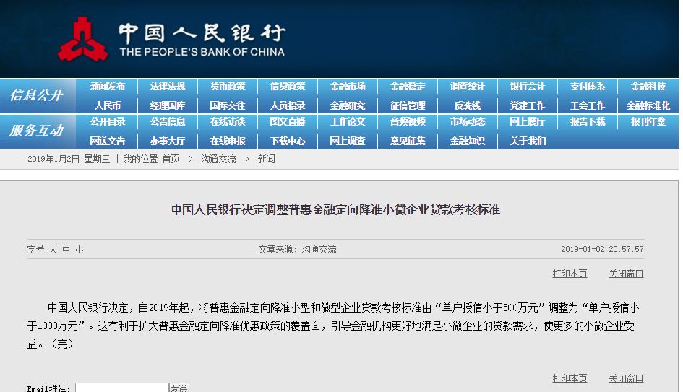Go to 国际交往
683x392 pixels.
coord(228,105)
